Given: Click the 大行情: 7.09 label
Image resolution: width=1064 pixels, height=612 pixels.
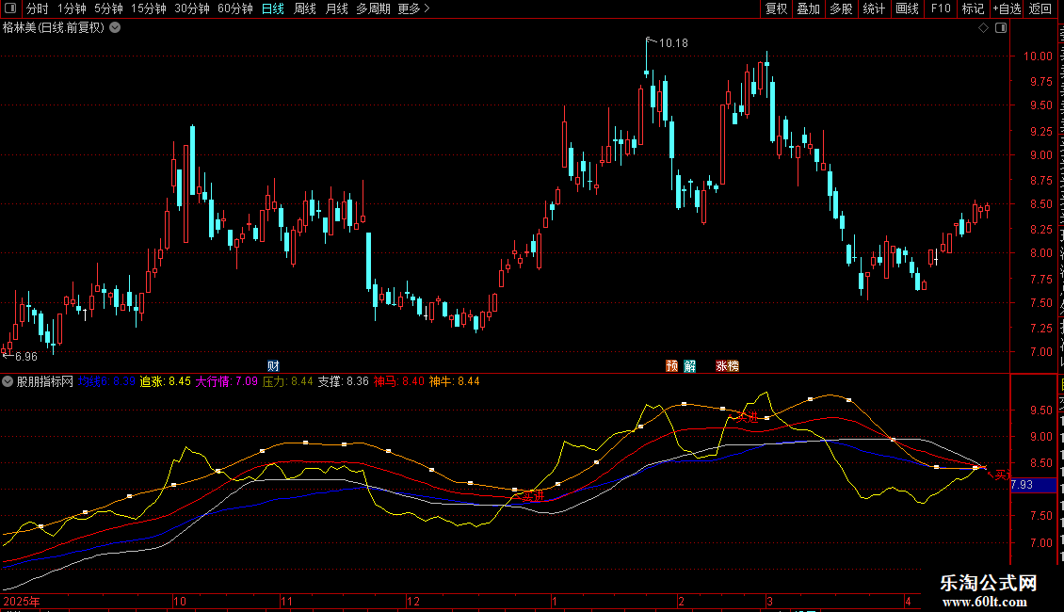Looking at the screenshot, I should click(x=227, y=381).
